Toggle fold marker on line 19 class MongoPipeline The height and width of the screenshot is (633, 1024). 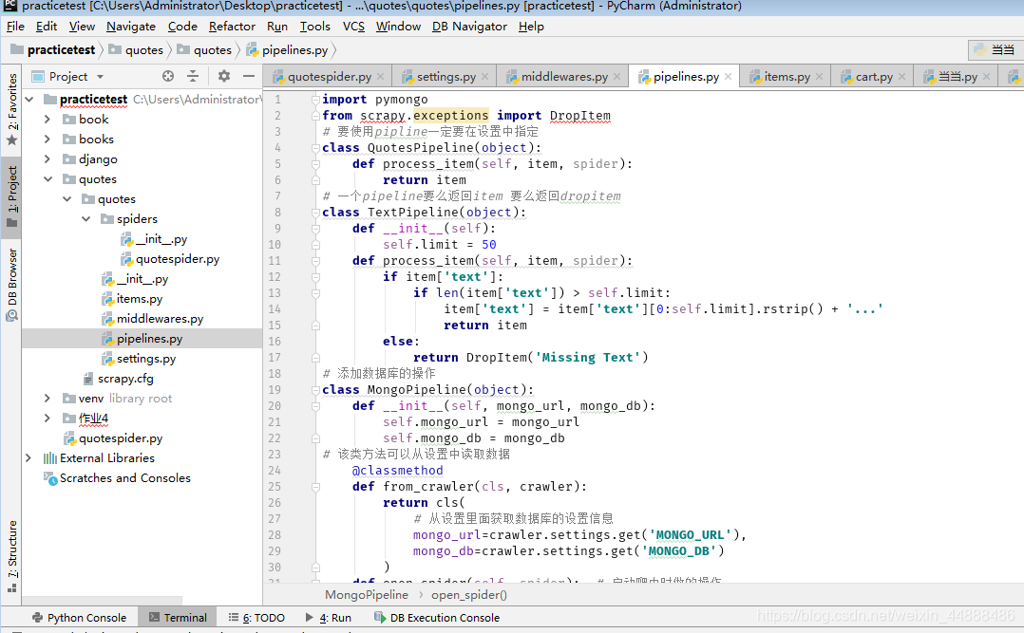(x=315, y=390)
